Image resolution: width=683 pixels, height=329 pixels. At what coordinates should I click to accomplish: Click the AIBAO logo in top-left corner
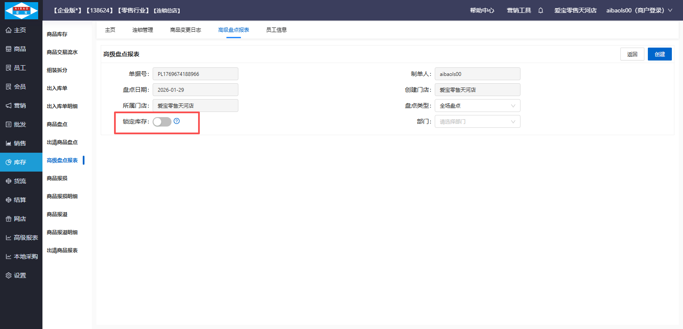(x=21, y=10)
